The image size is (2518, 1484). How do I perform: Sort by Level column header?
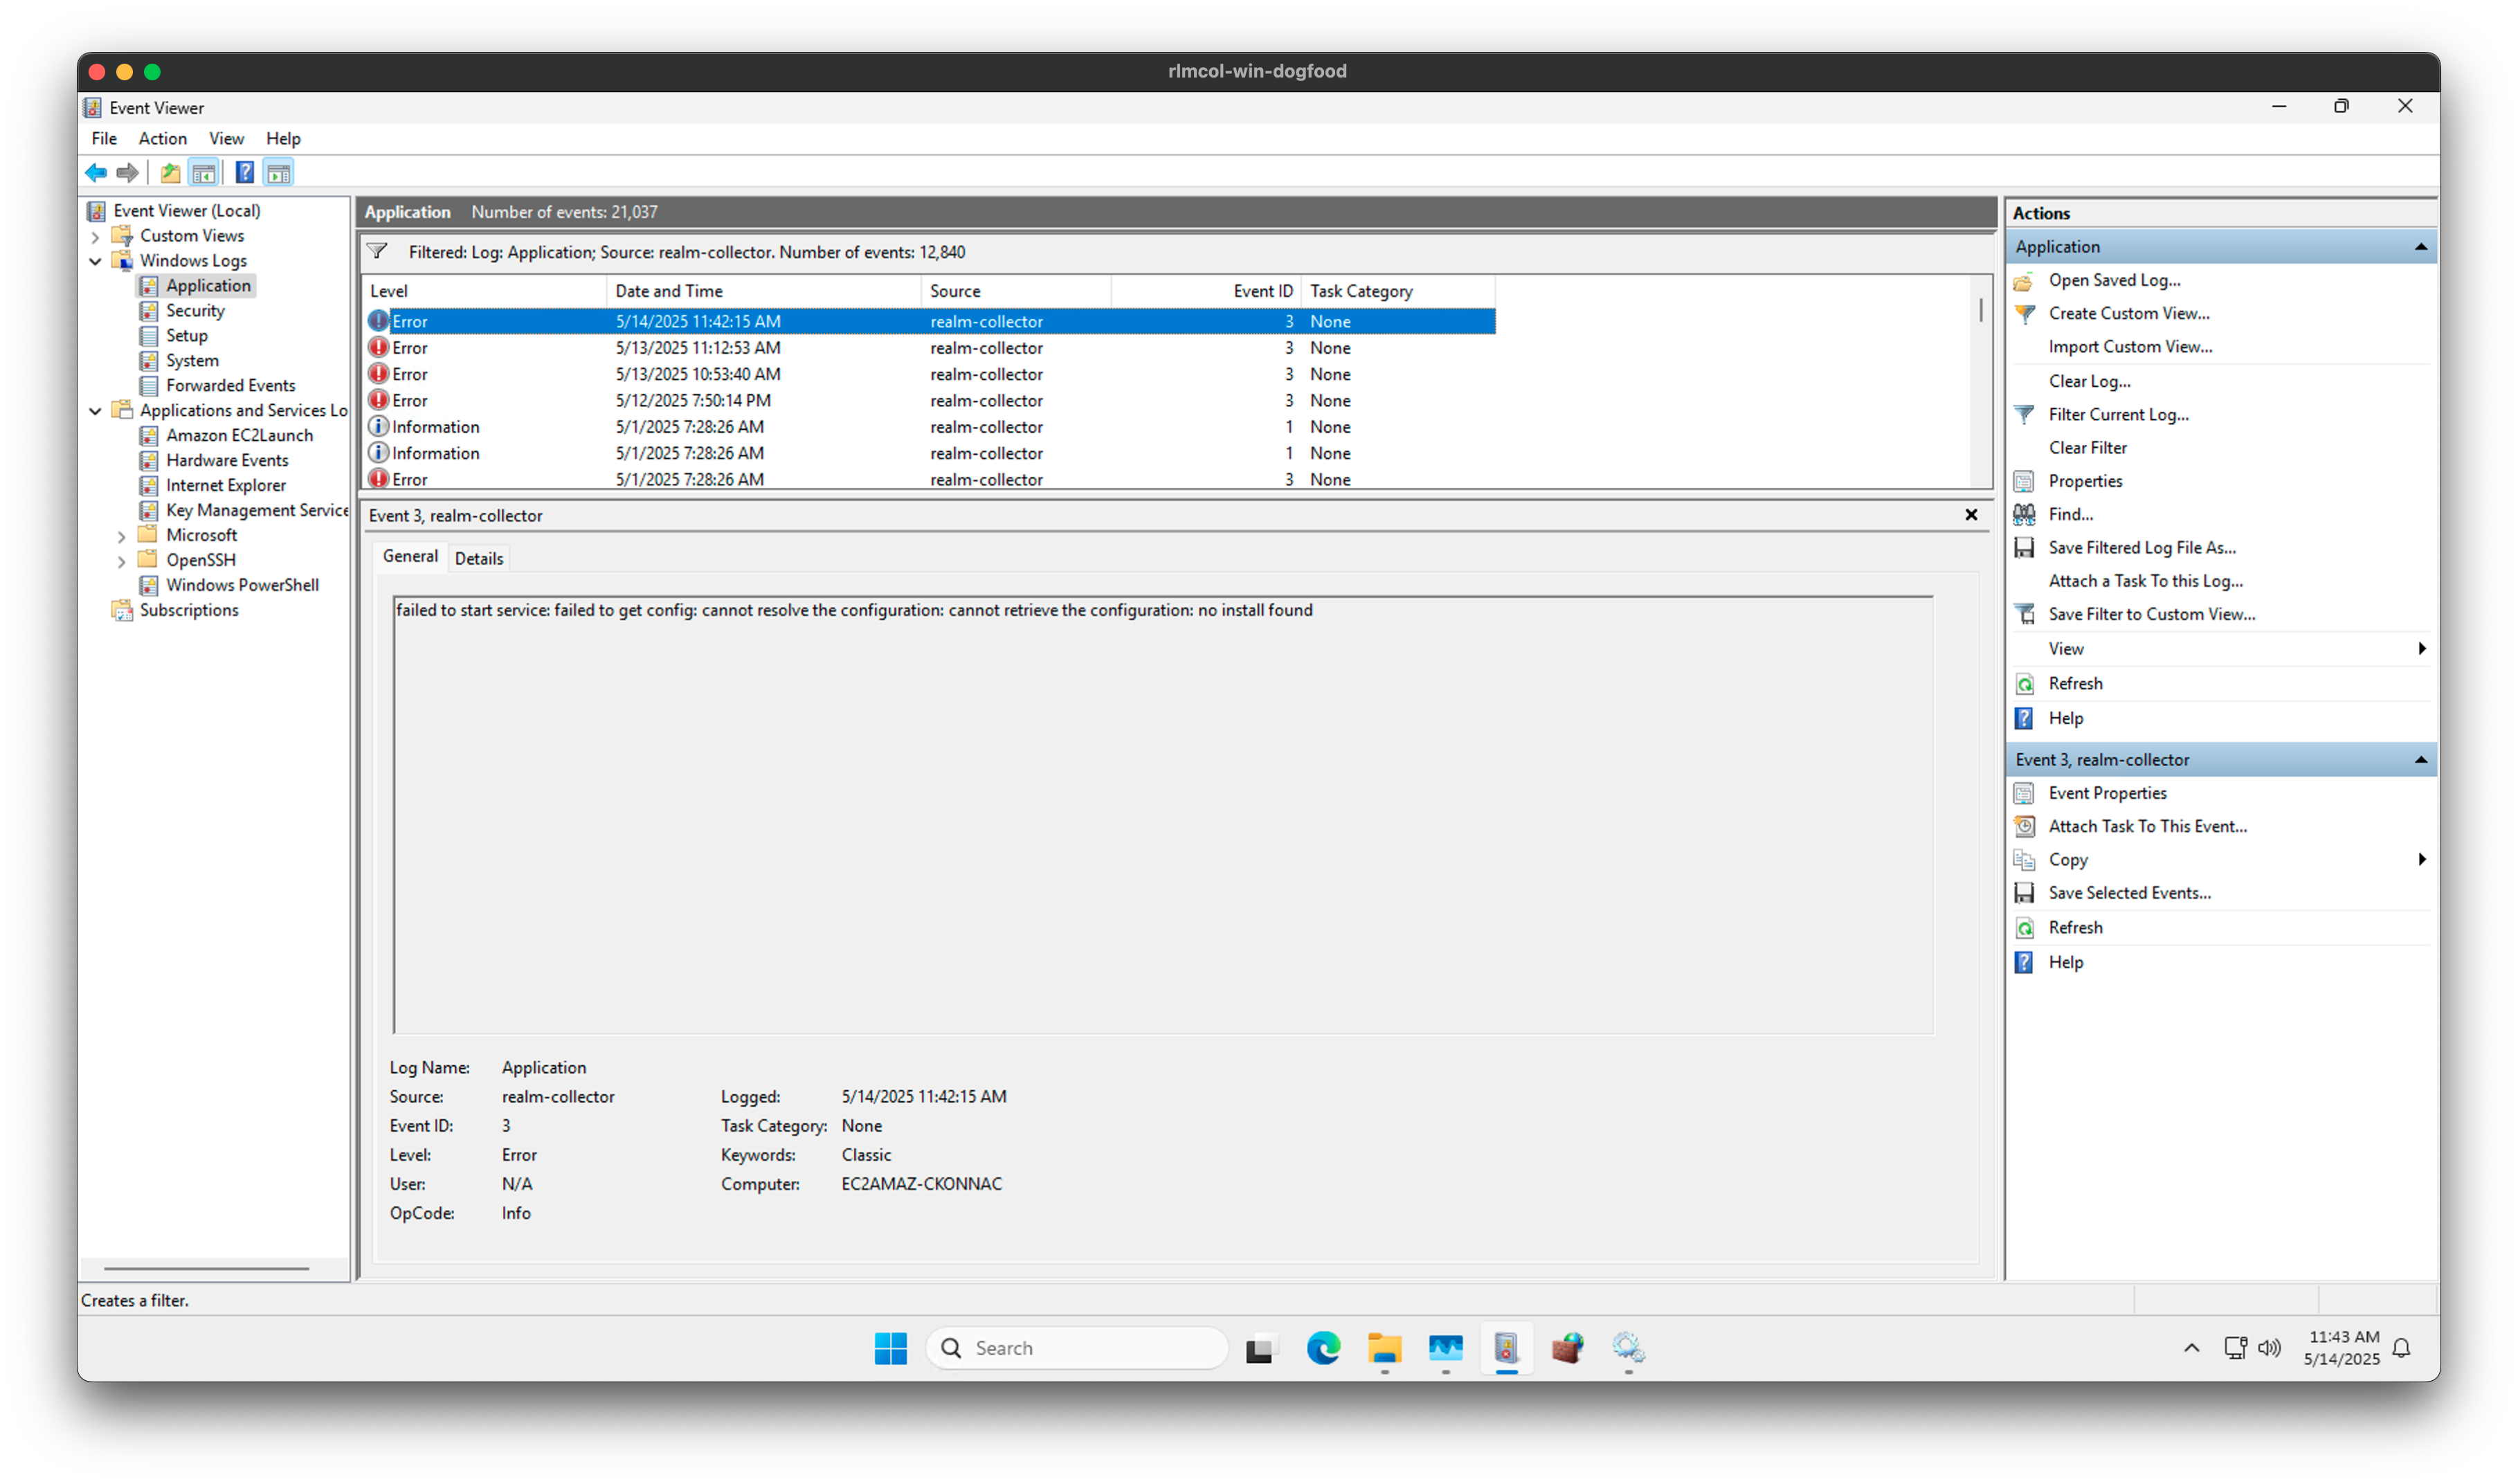pos(484,291)
